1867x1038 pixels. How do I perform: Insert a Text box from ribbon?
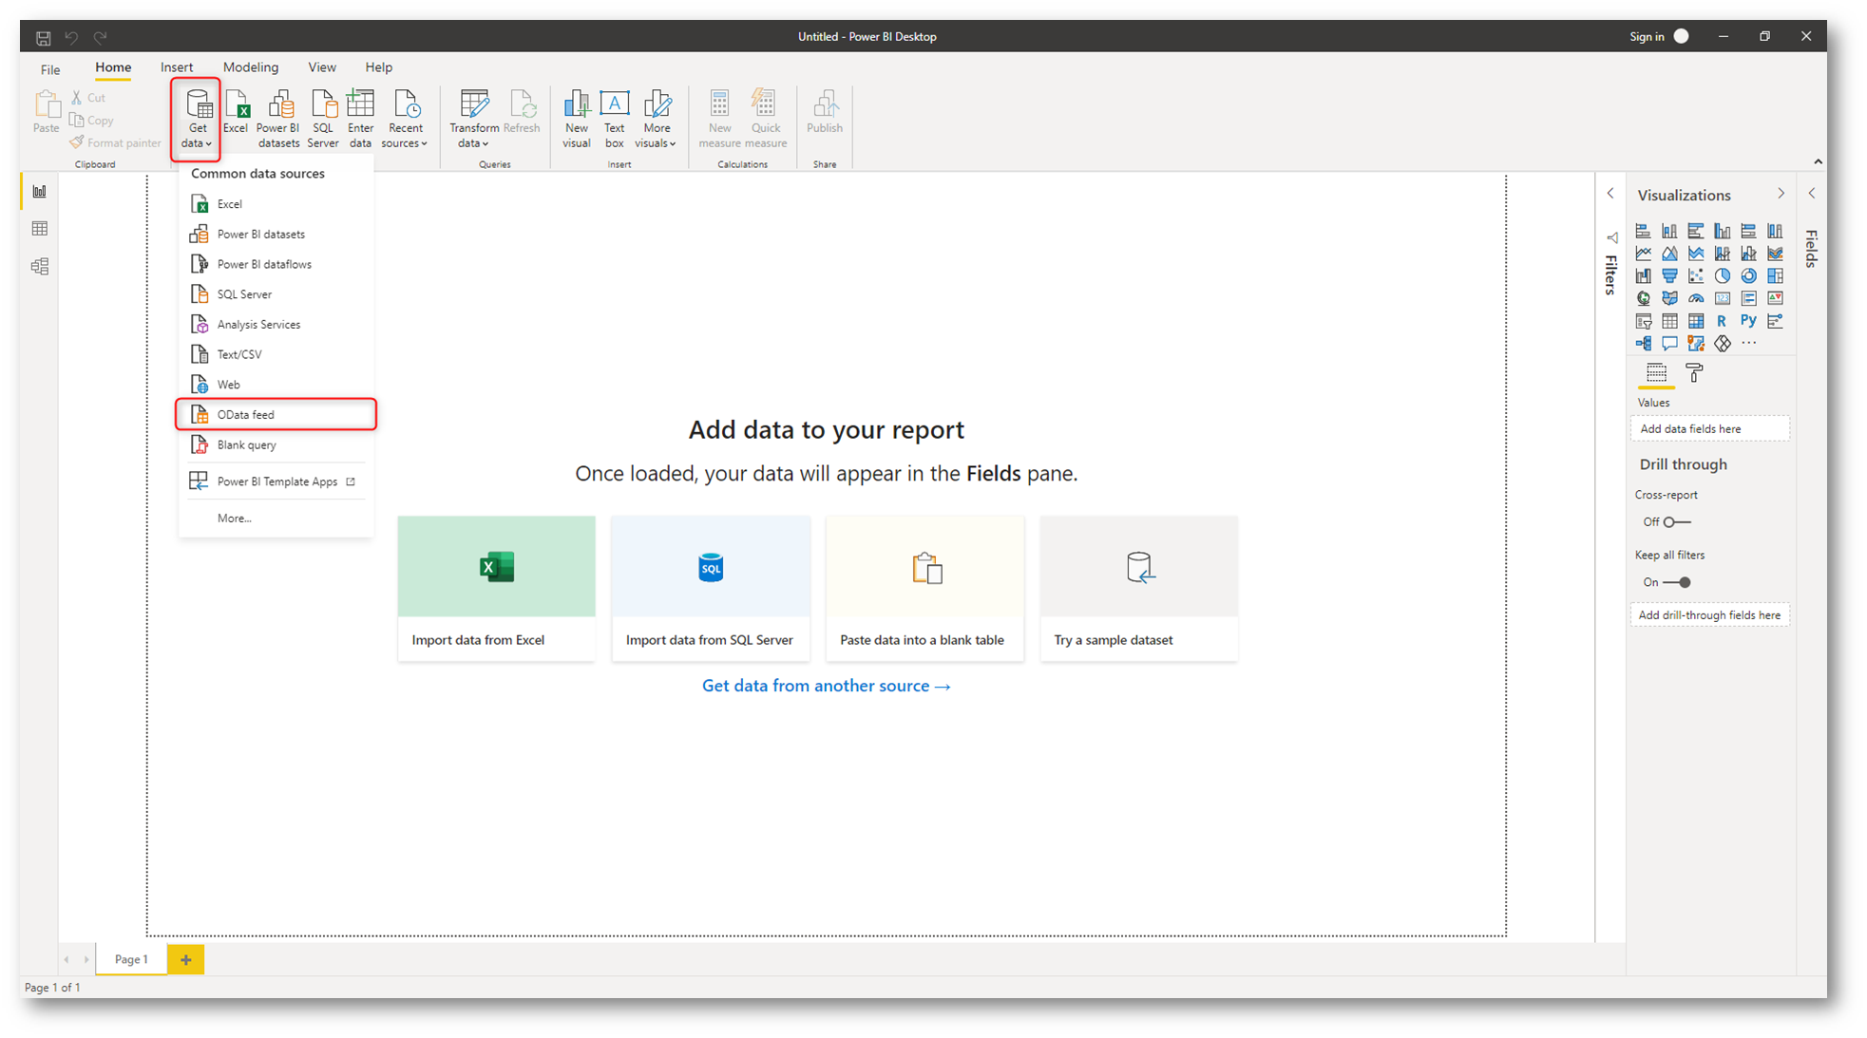tap(615, 118)
